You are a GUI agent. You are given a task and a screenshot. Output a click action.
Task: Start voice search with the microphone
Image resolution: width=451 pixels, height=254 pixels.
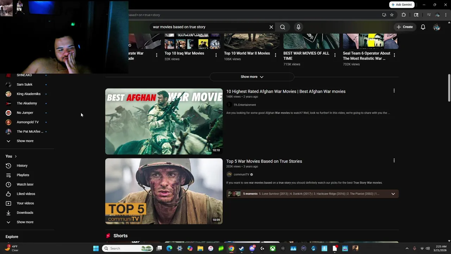(x=298, y=27)
